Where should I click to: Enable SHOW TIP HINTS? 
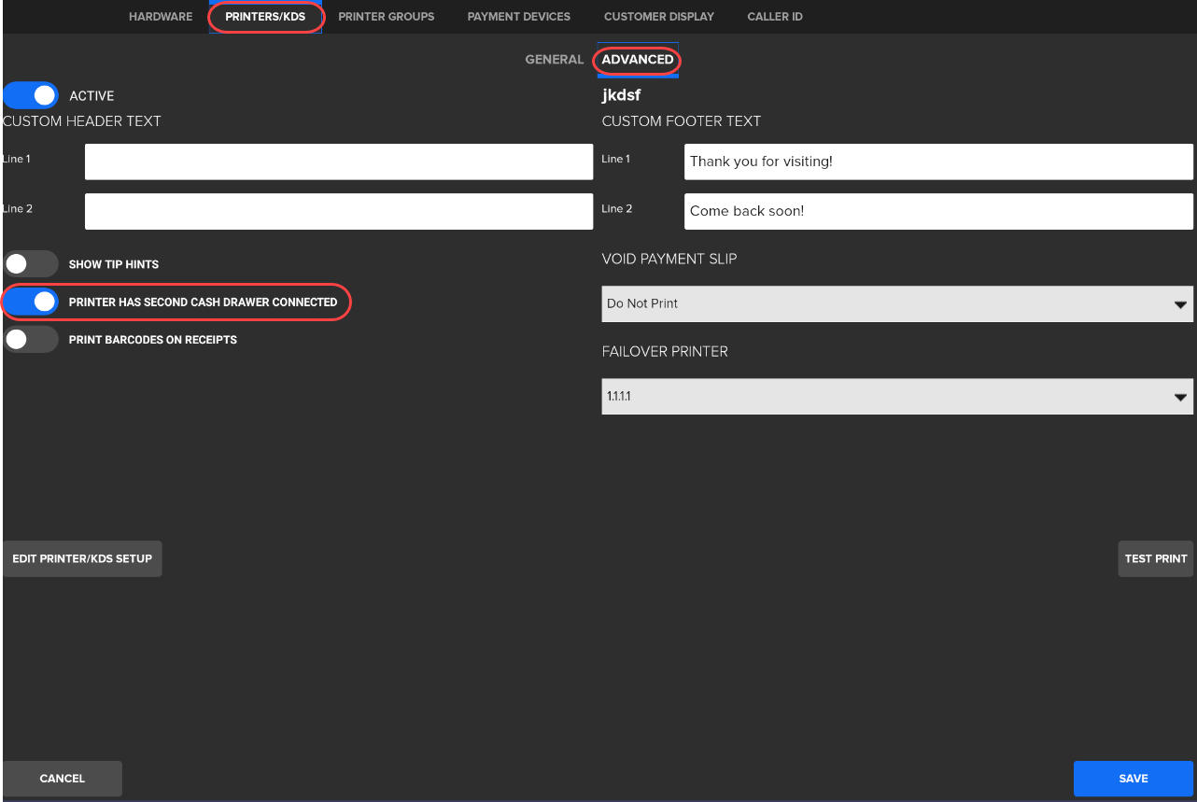[31, 263]
